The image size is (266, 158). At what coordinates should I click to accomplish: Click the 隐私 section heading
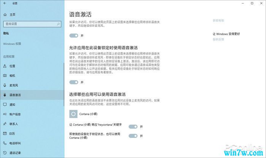point(6,33)
